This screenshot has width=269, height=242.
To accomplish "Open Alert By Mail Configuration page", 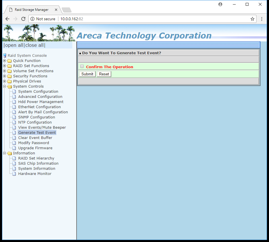I will point(43,112).
